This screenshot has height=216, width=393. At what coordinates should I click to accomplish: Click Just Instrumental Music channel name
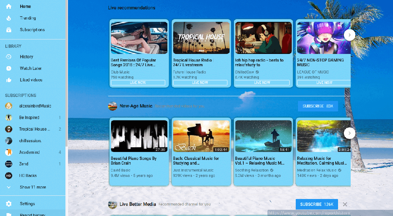pyautogui.click(x=193, y=170)
